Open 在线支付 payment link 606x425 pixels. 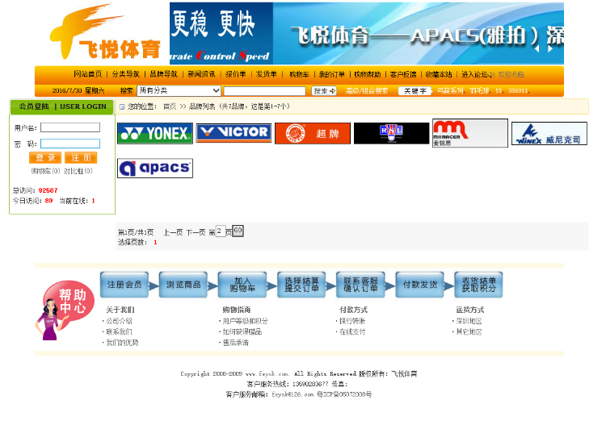352,331
